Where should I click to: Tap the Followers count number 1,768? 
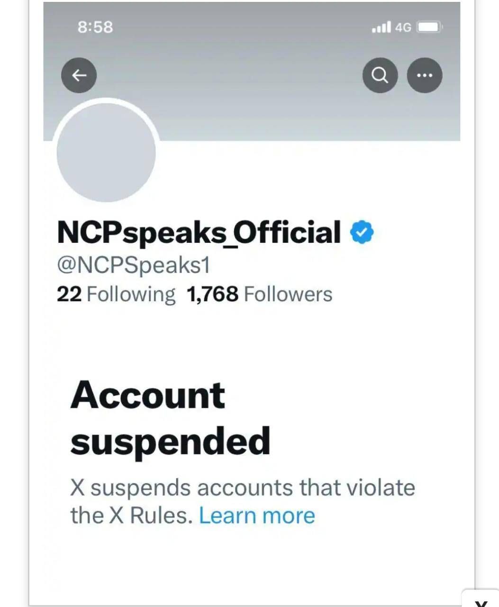(x=212, y=294)
